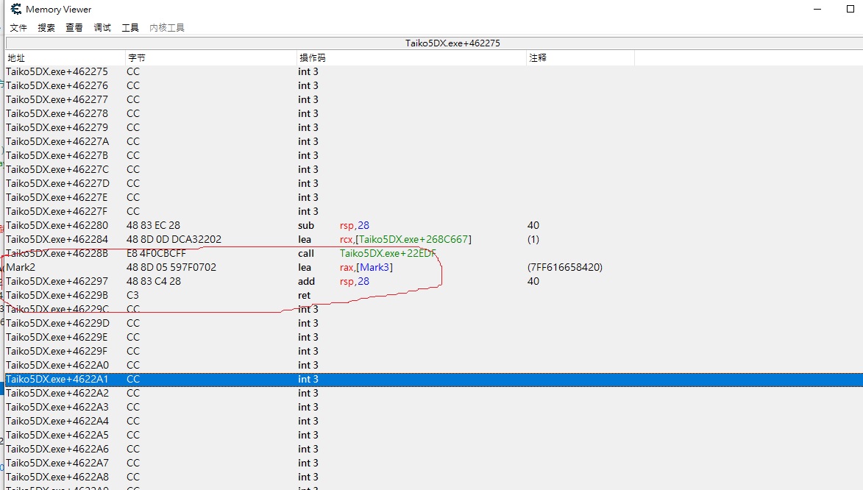
Task: Click the 内核工具 menu item
Action: point(167,28)
